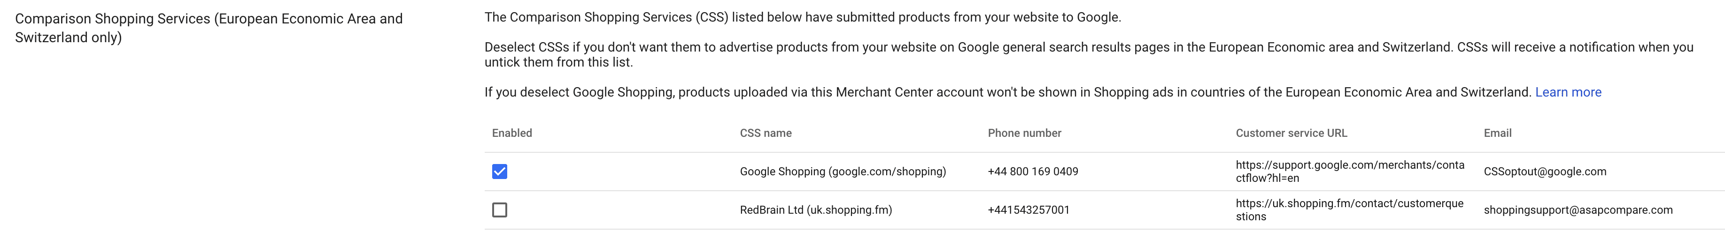Select the RedBrain Ltd (uk.shopping.fm) name cell
The width and height of the screenshot is (1725, 239).
click(816, 210)
